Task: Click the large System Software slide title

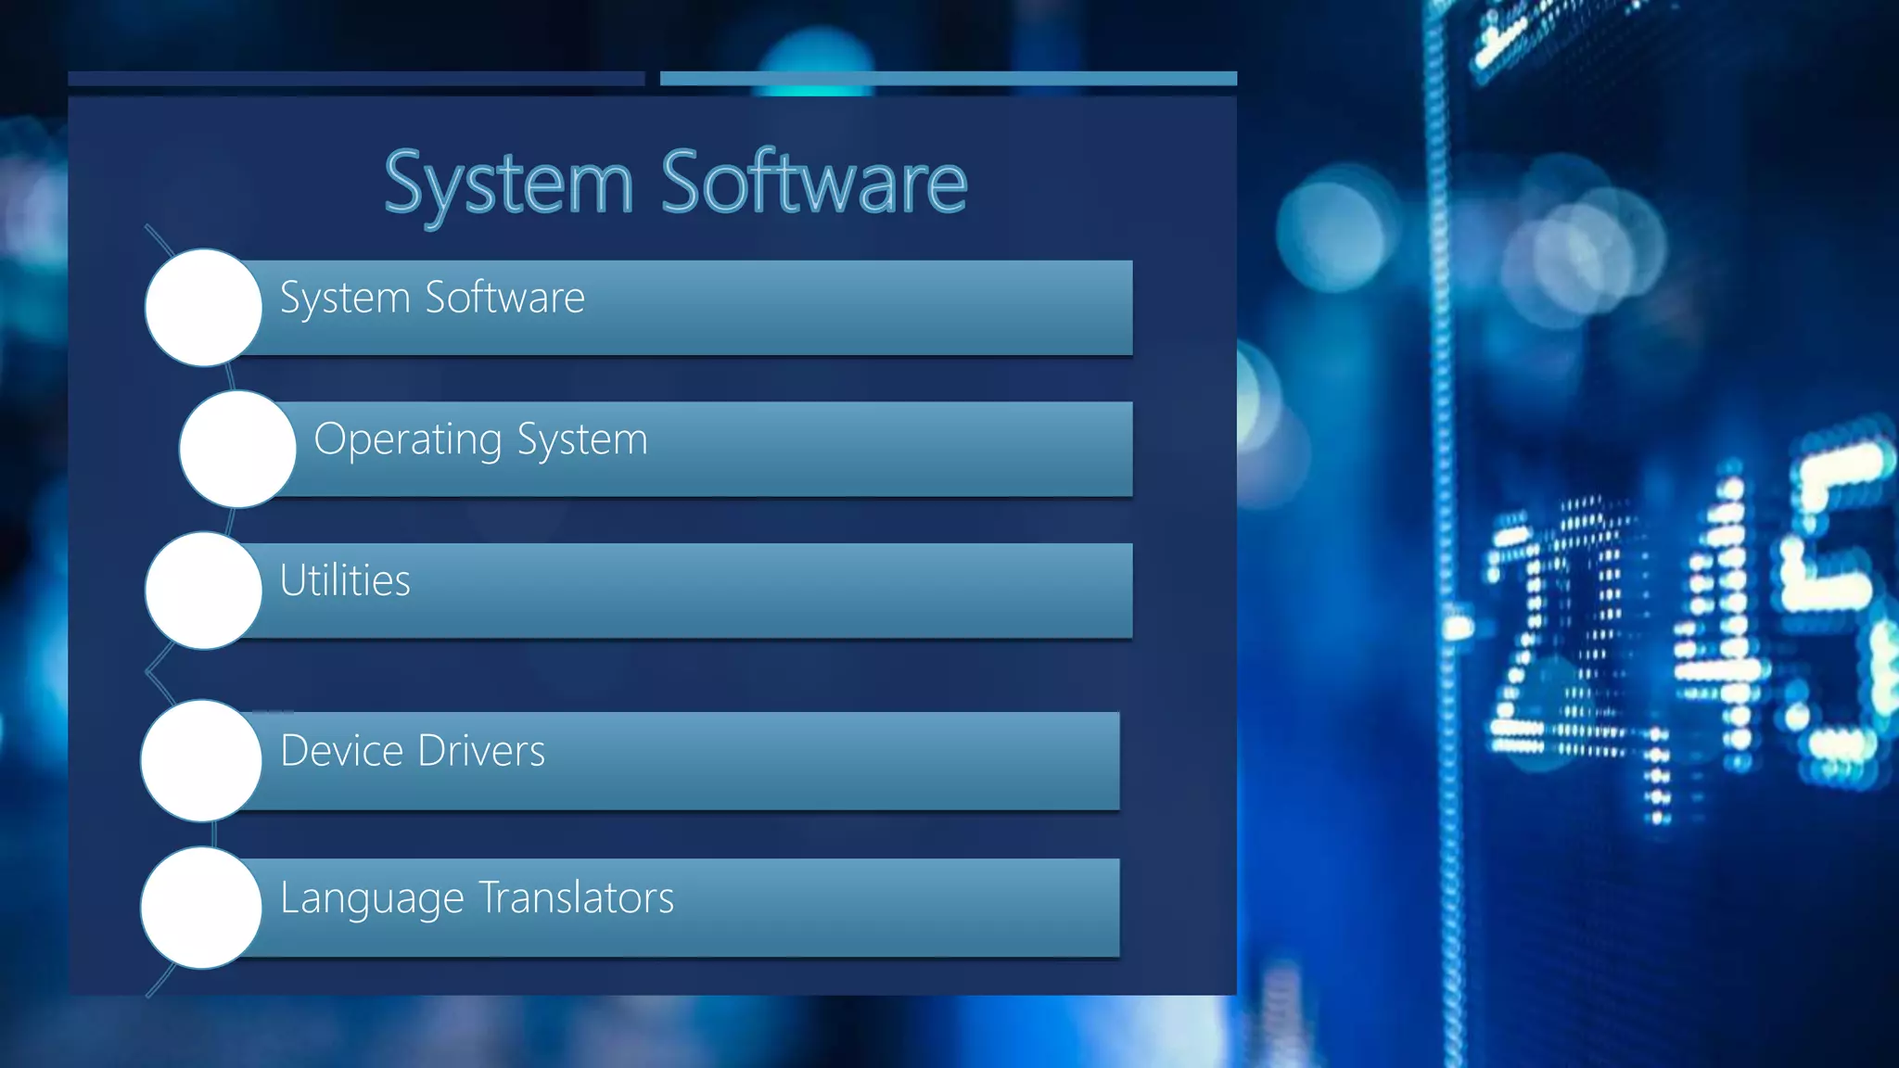Action: point(675,183)
